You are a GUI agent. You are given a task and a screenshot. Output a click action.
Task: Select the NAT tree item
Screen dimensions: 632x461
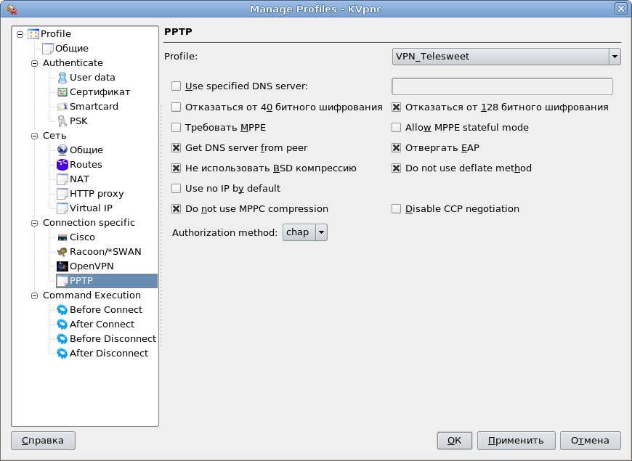[x=79, y=179]
